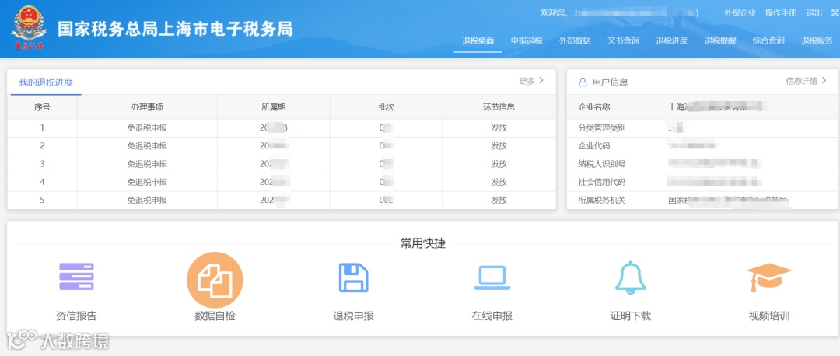Click the 在线申报 label
840x356 pixels.
pos(492,316)
